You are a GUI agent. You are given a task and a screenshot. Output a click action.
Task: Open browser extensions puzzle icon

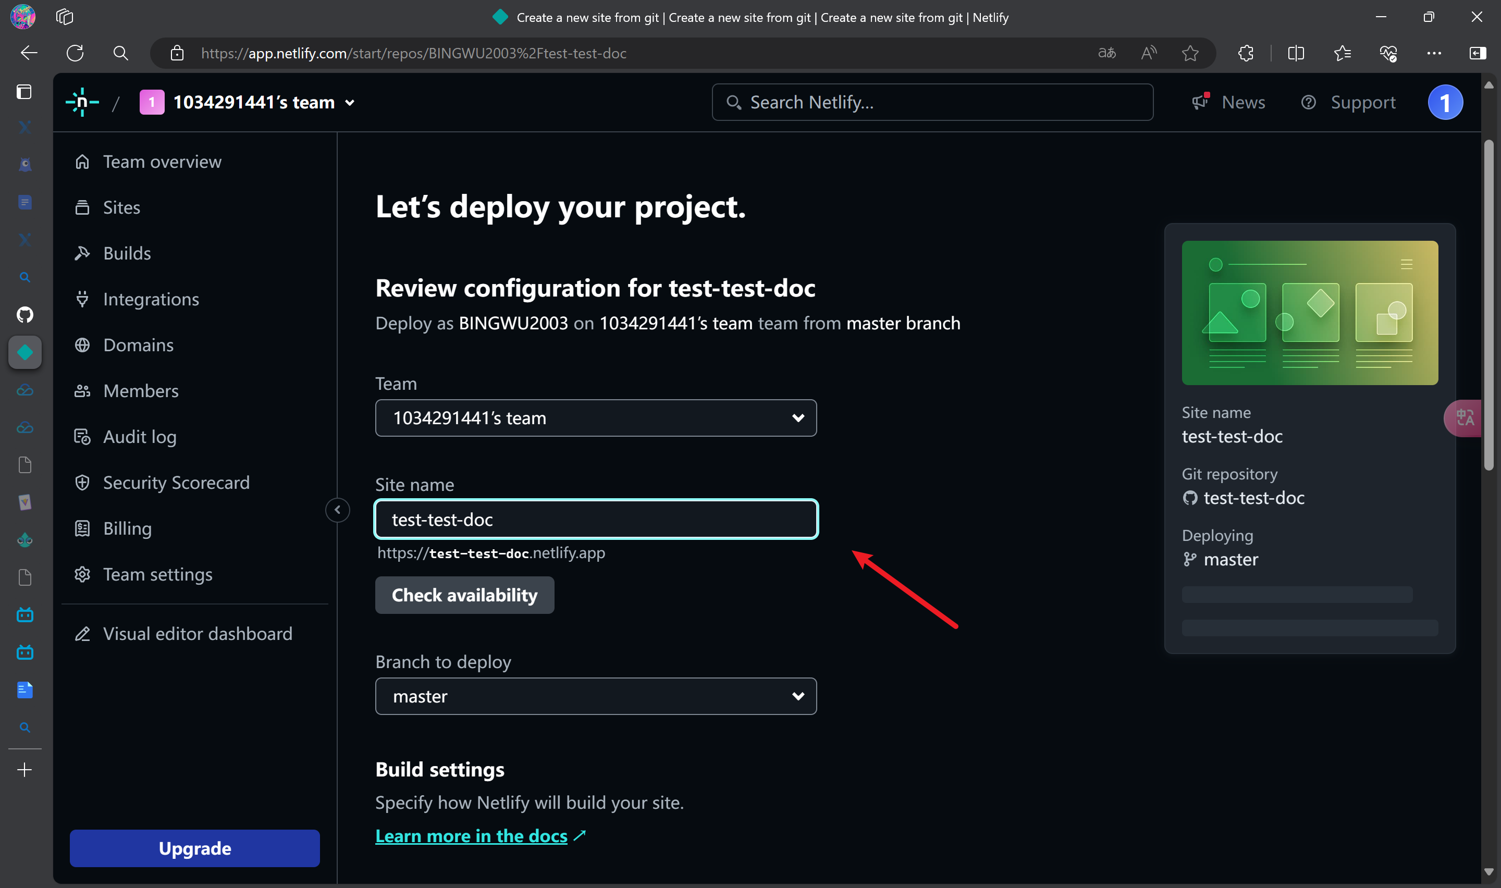click(1246, 53)
